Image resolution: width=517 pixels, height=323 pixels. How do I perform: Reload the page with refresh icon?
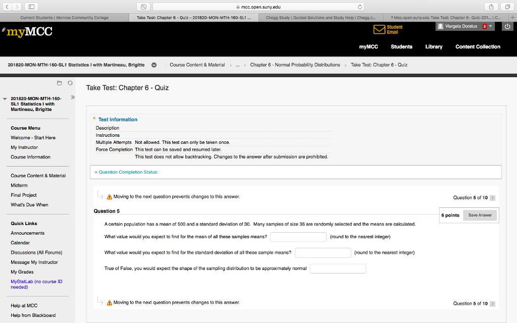359,7
